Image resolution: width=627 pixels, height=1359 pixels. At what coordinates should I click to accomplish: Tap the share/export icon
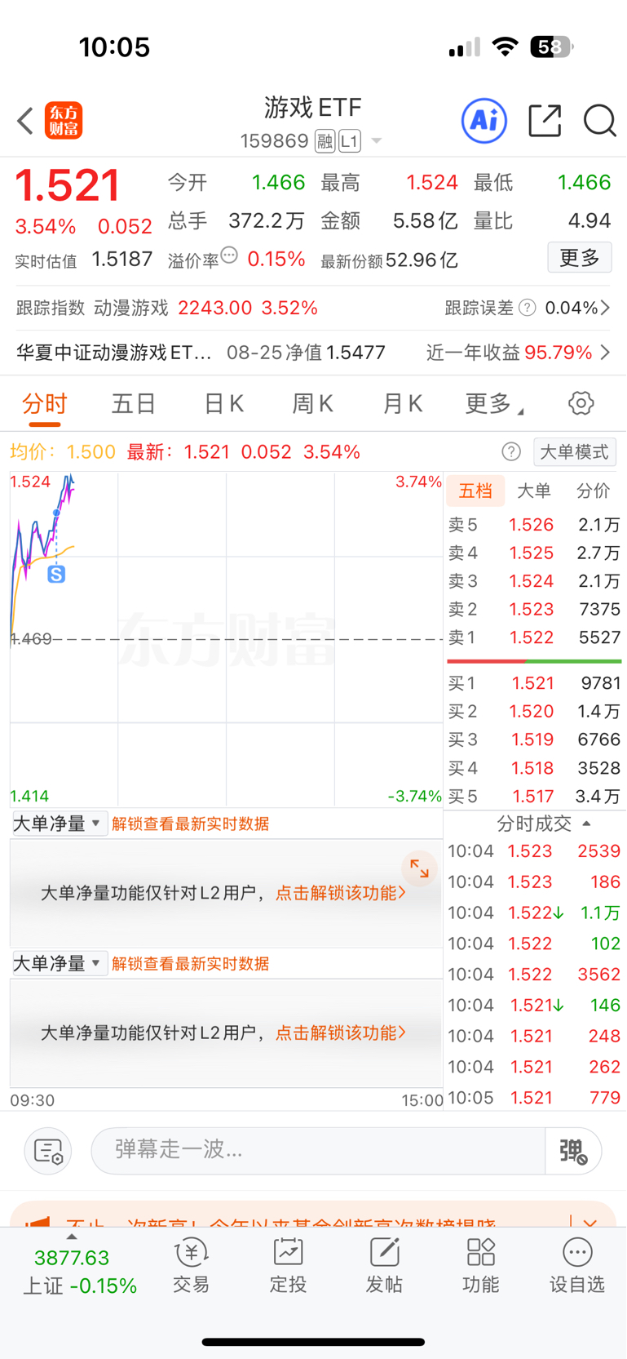pyautogui.click(x=545, y=121)
